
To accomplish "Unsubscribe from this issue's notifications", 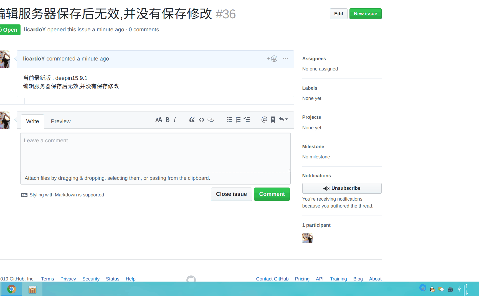I will click(342, 188).
